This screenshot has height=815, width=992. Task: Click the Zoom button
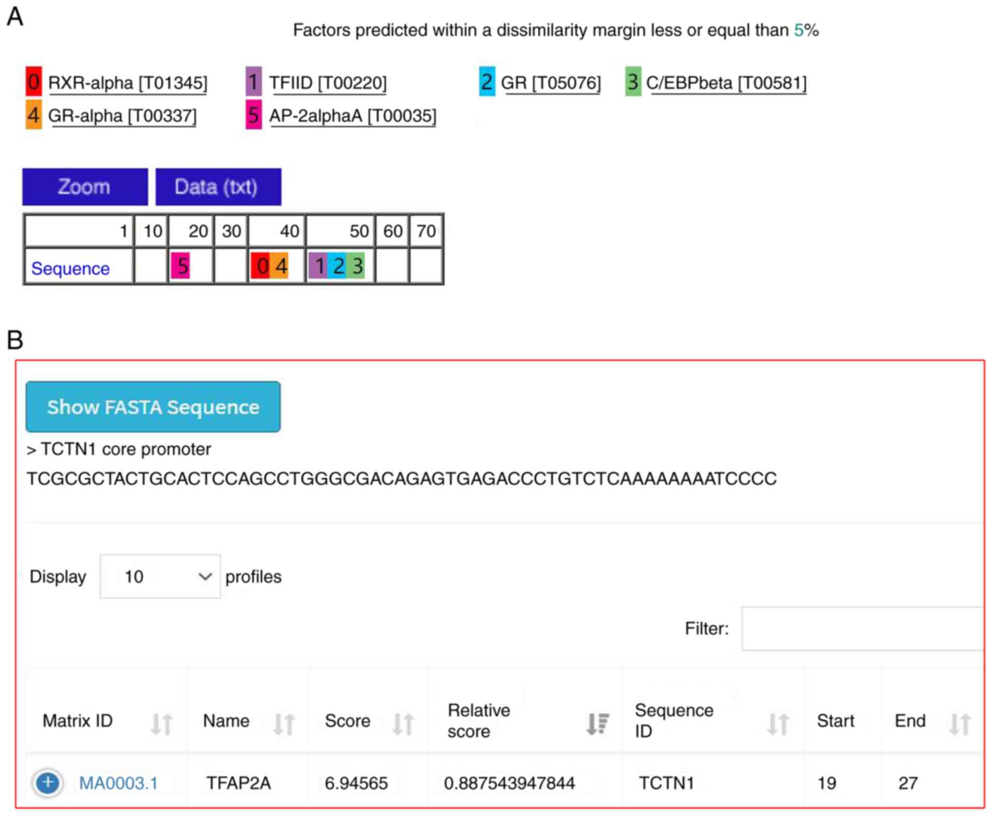click(85, 187)
